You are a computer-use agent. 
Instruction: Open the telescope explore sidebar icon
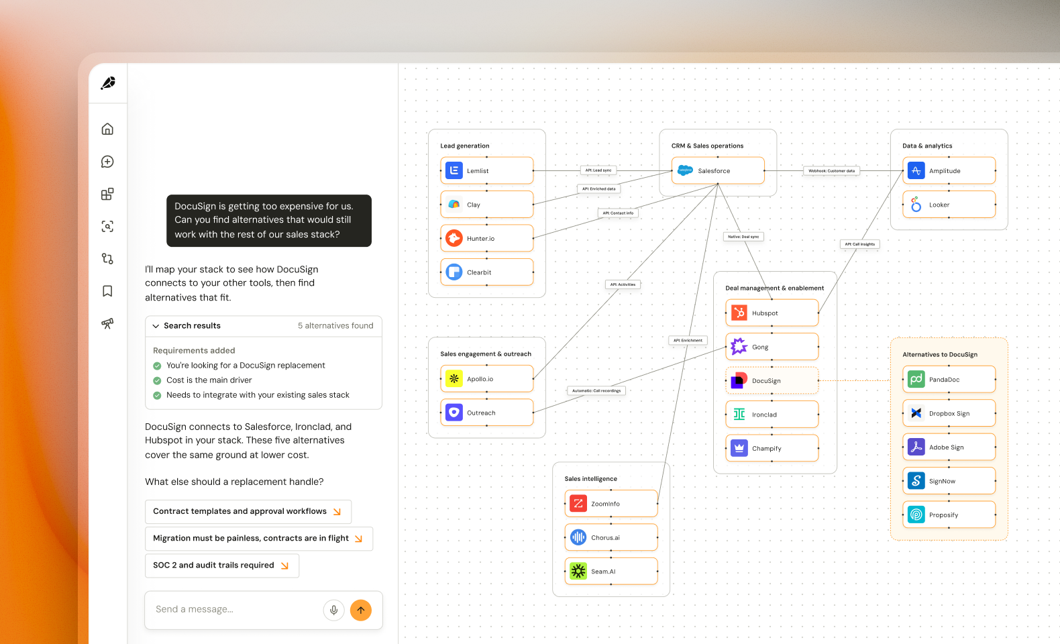[x=107, y=323]
